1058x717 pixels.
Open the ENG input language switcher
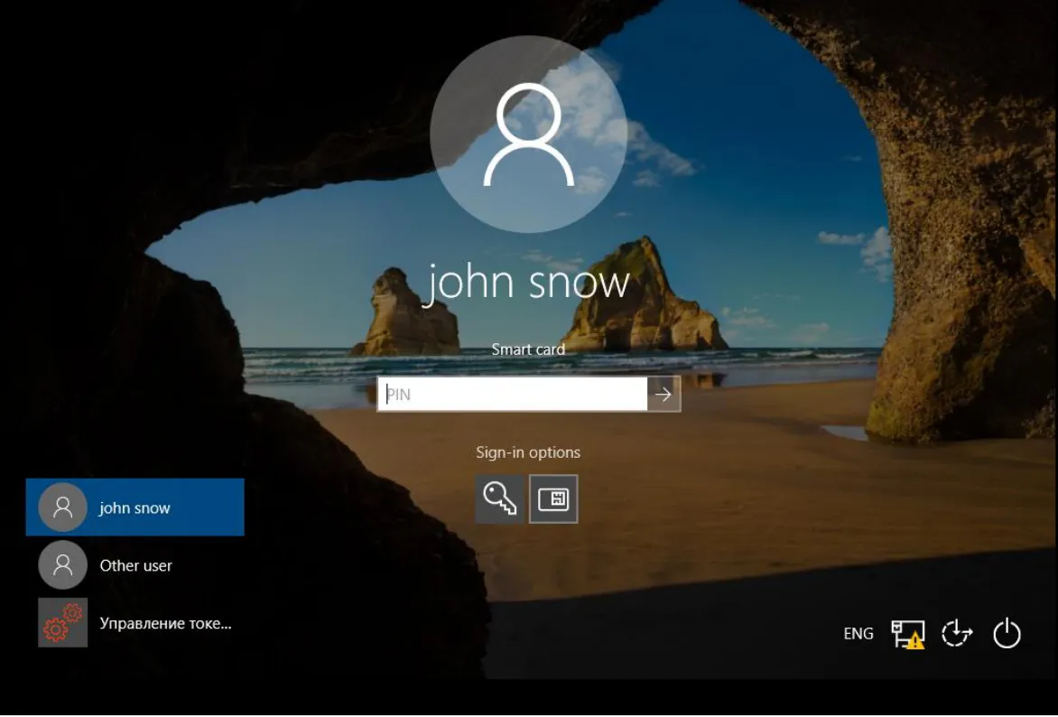858,634
